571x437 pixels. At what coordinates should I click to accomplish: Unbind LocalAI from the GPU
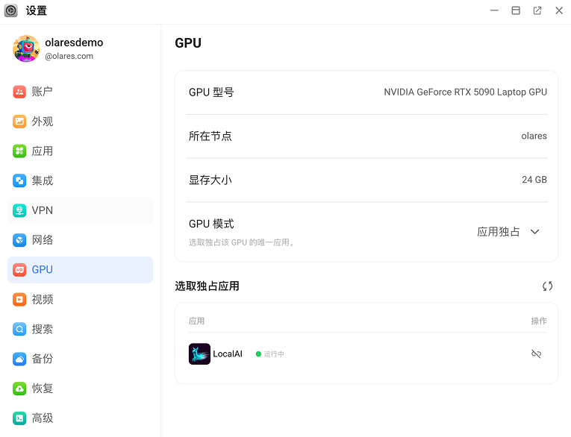click(536, 353)
